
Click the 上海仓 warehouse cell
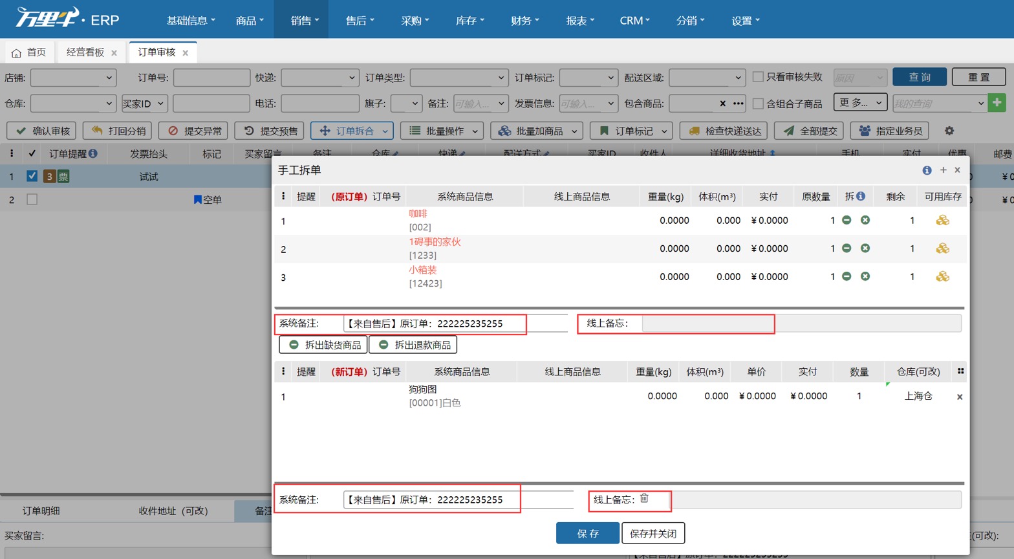918,396
